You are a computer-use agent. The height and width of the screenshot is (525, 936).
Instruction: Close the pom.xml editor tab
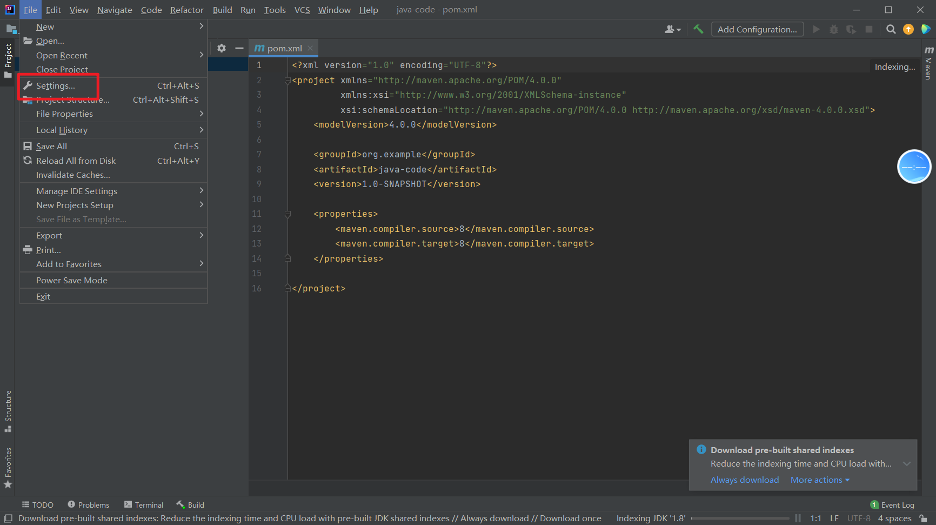[310, 48]
